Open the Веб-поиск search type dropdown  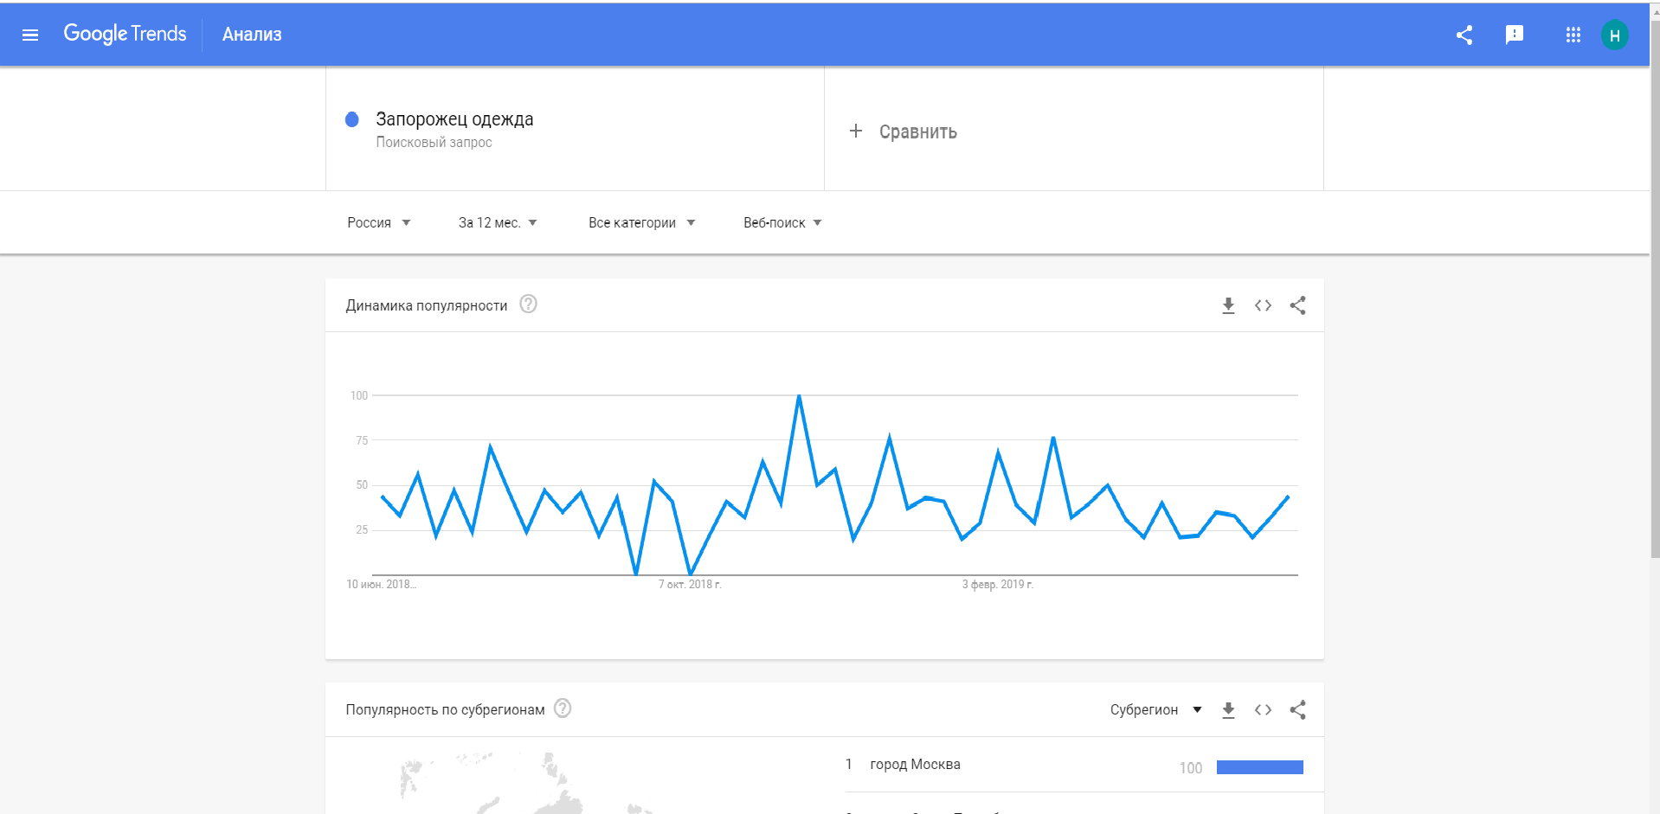(x=782, y=223)
